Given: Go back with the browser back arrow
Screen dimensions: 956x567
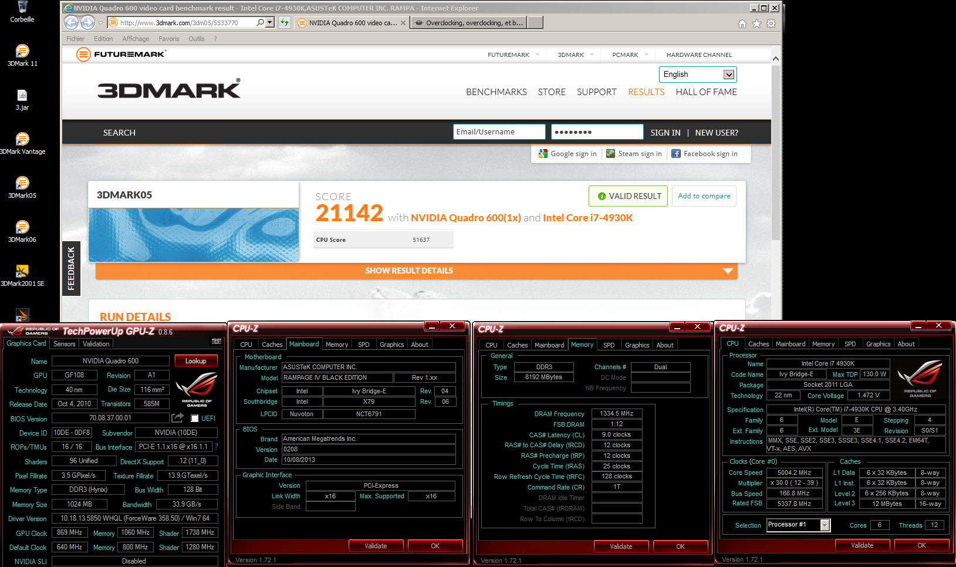Looking at the screenshot, I should coord(71,23).
